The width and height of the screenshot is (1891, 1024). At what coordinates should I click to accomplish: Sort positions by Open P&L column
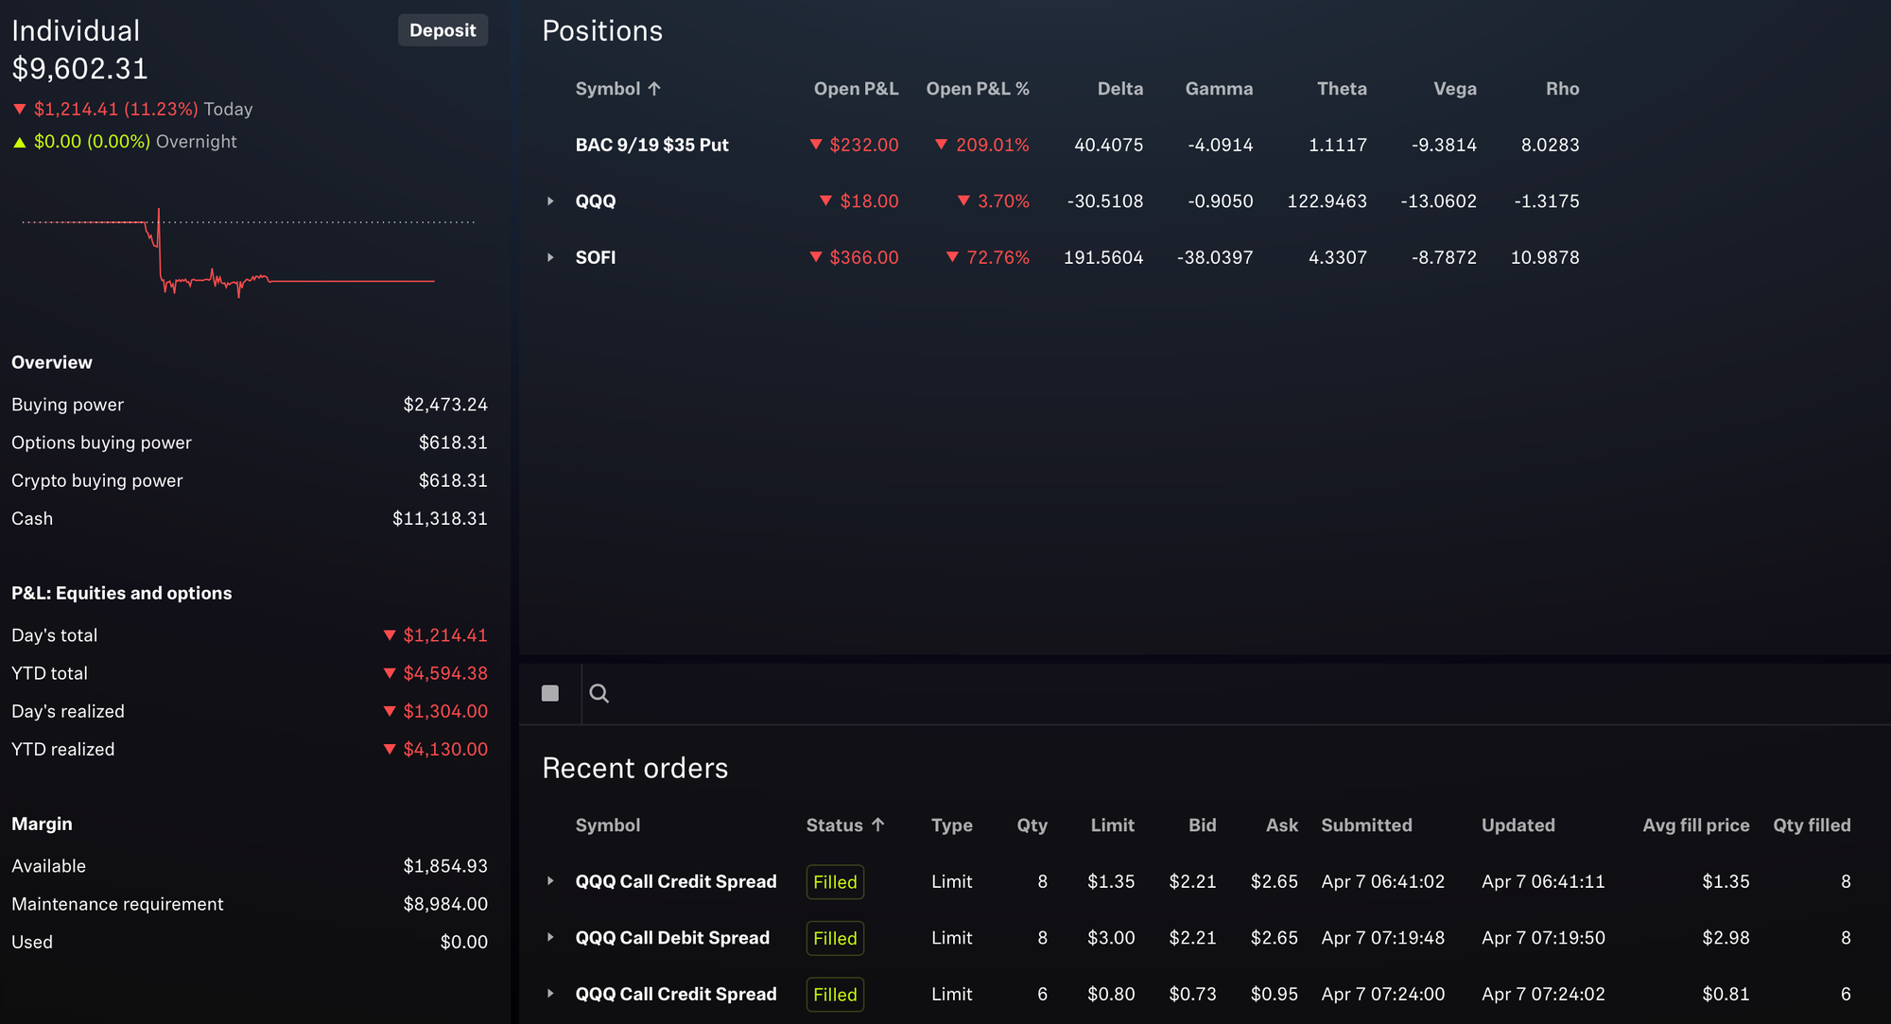(x=856, y=89)
